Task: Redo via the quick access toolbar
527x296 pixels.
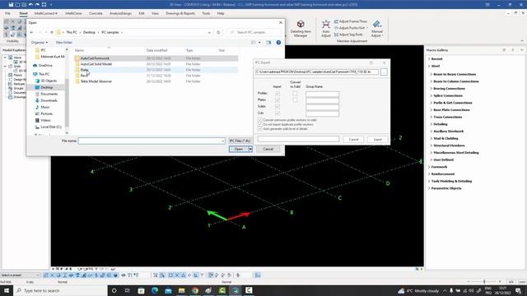Action: [x=37, y=5]
